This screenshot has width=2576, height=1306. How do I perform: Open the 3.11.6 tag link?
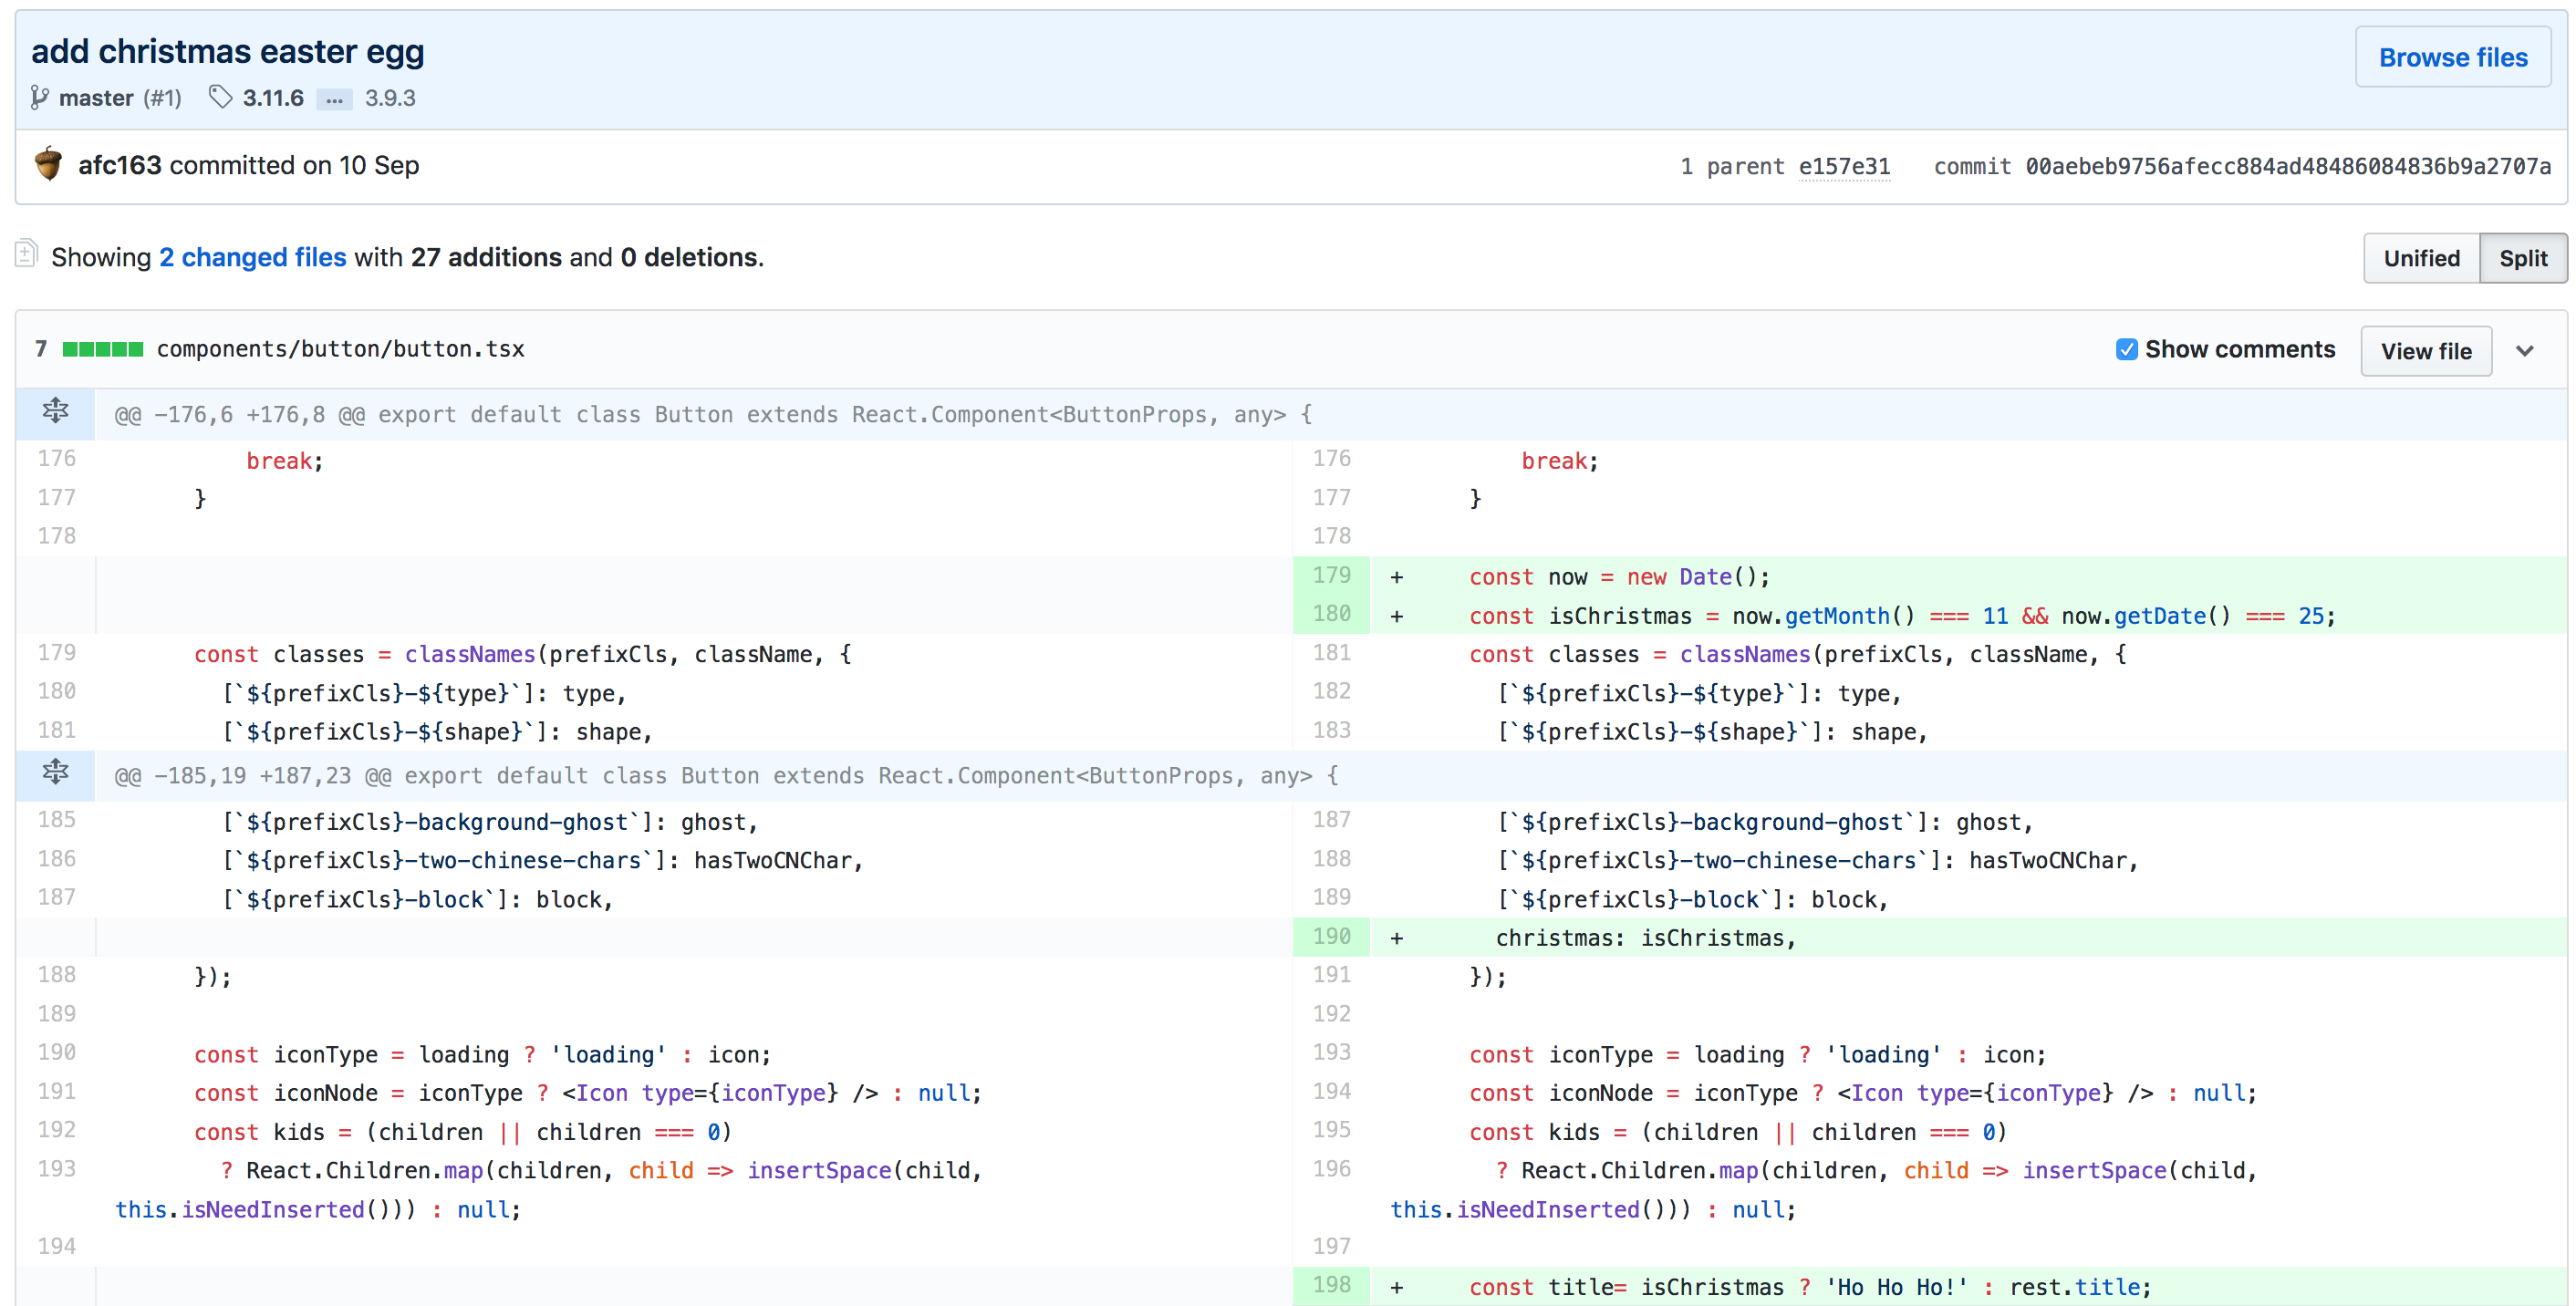(273, 98)
